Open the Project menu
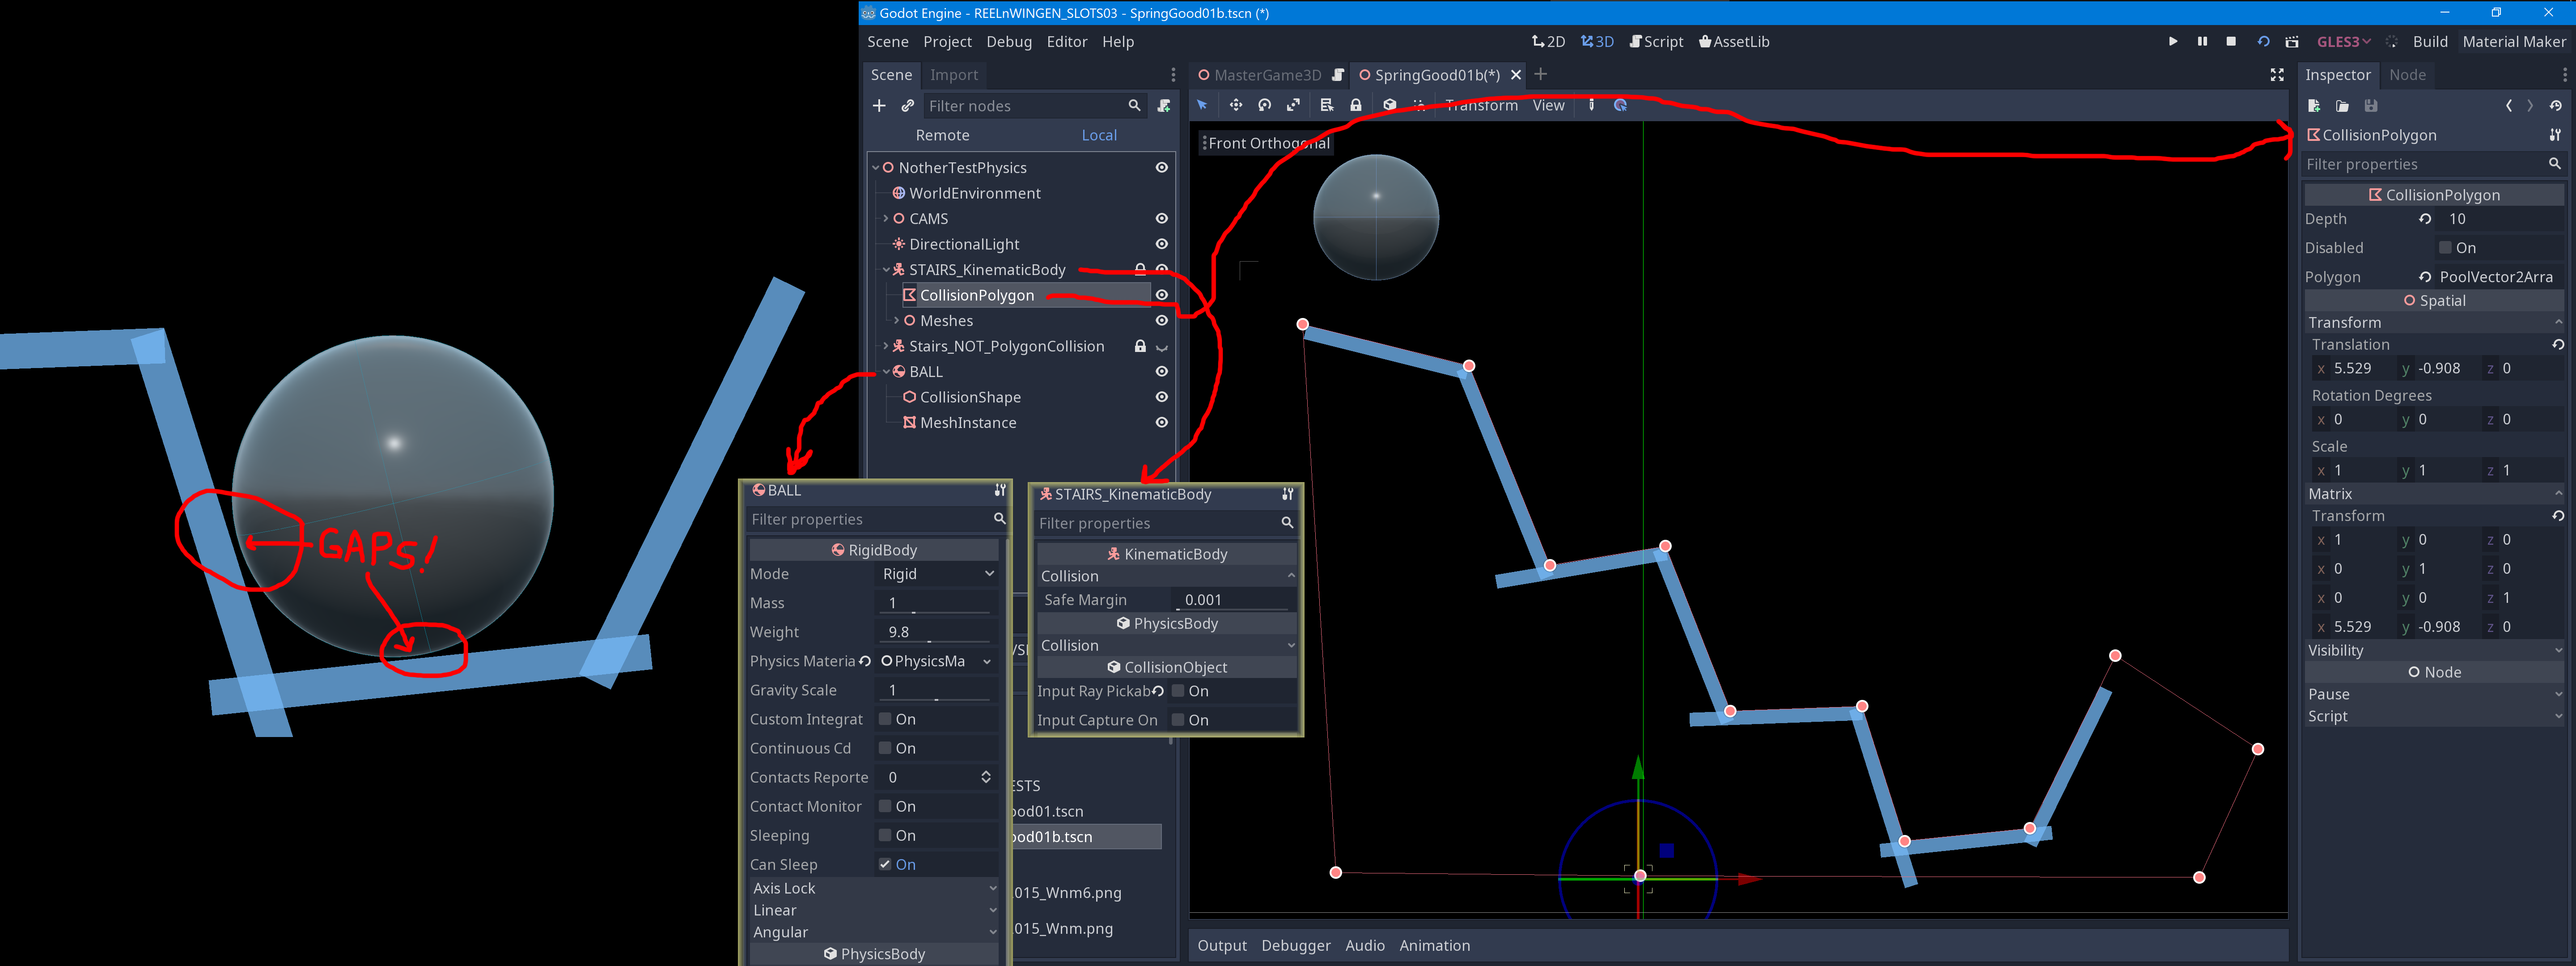Image resolution: width=2576 pixels, height=966 pixels. 947,42
